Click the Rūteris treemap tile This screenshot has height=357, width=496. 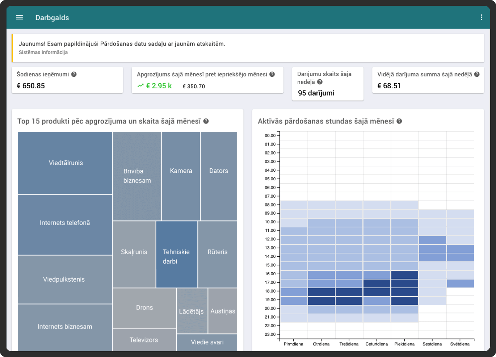click(218, 254)
